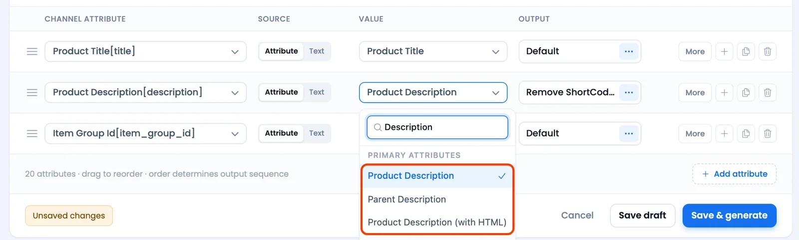Grab the drag handle for Item Group Id row
Image resolution: width=799 pixels, height=240 pixels.
point(32,133)
